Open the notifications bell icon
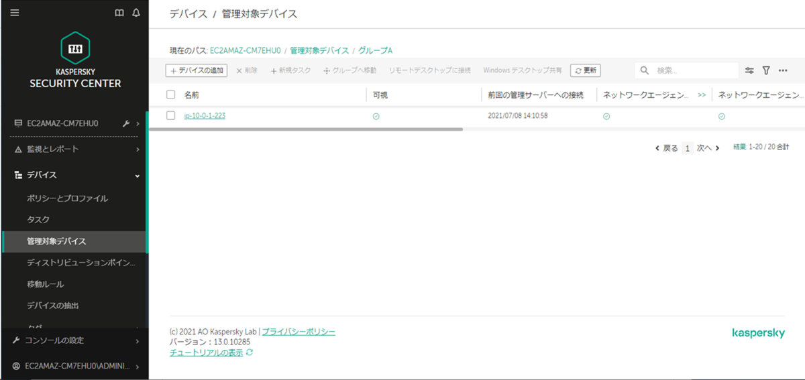The image size is (805, 380). [136, 13]
